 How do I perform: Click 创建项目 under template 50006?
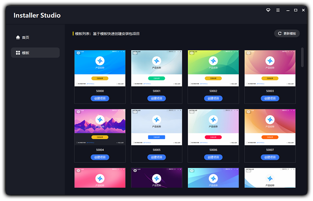pyautogui.click(x=213, y=157)
